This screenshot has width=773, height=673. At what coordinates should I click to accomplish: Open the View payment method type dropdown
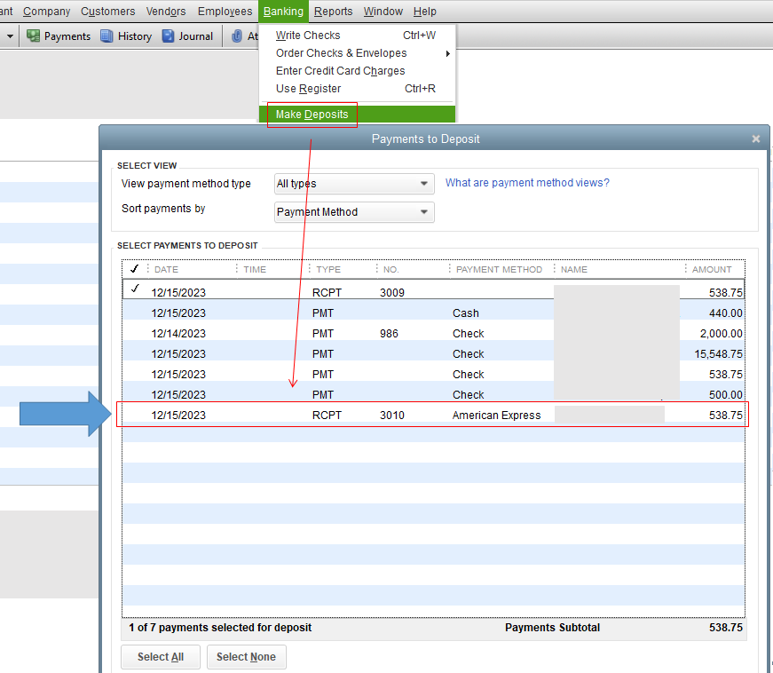coord(354,184)
